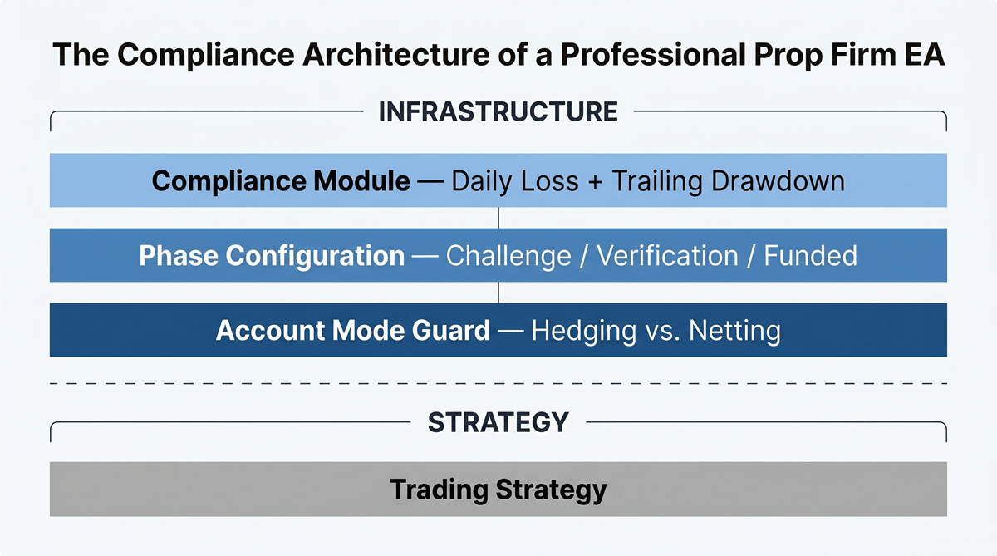Viewport: 997px width, 556px height.
Task: Click the diagram title about Compliance Architecture
Action: [498, 55]
